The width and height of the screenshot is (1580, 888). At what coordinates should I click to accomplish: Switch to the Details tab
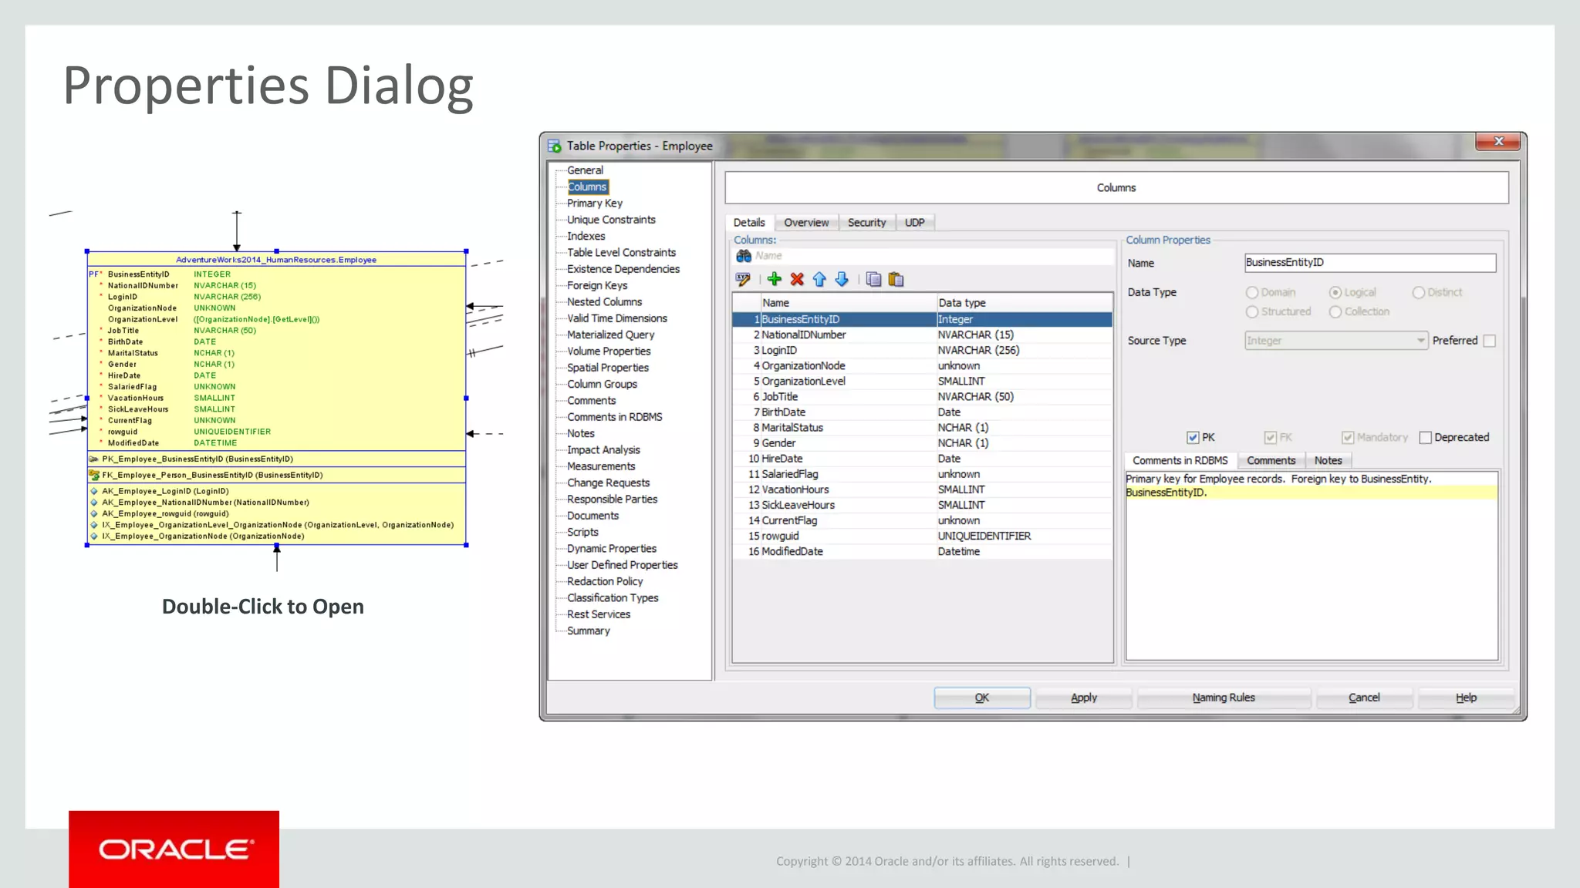(x=749, y=223)
